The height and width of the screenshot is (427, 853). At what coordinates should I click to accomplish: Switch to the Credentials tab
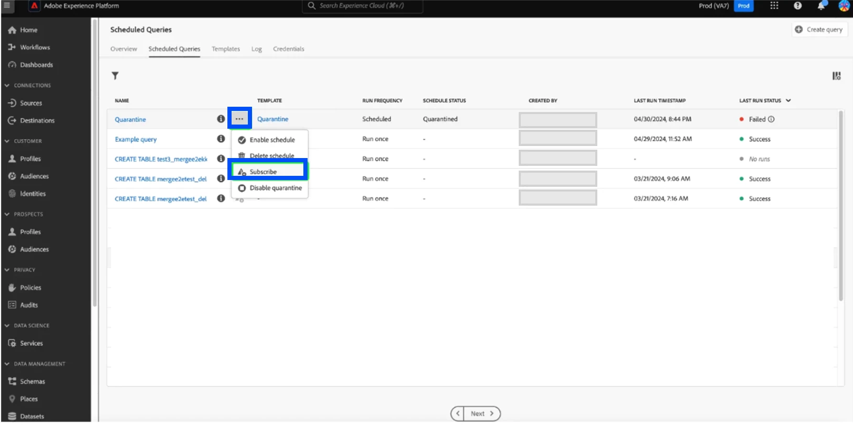coord(289,49)
